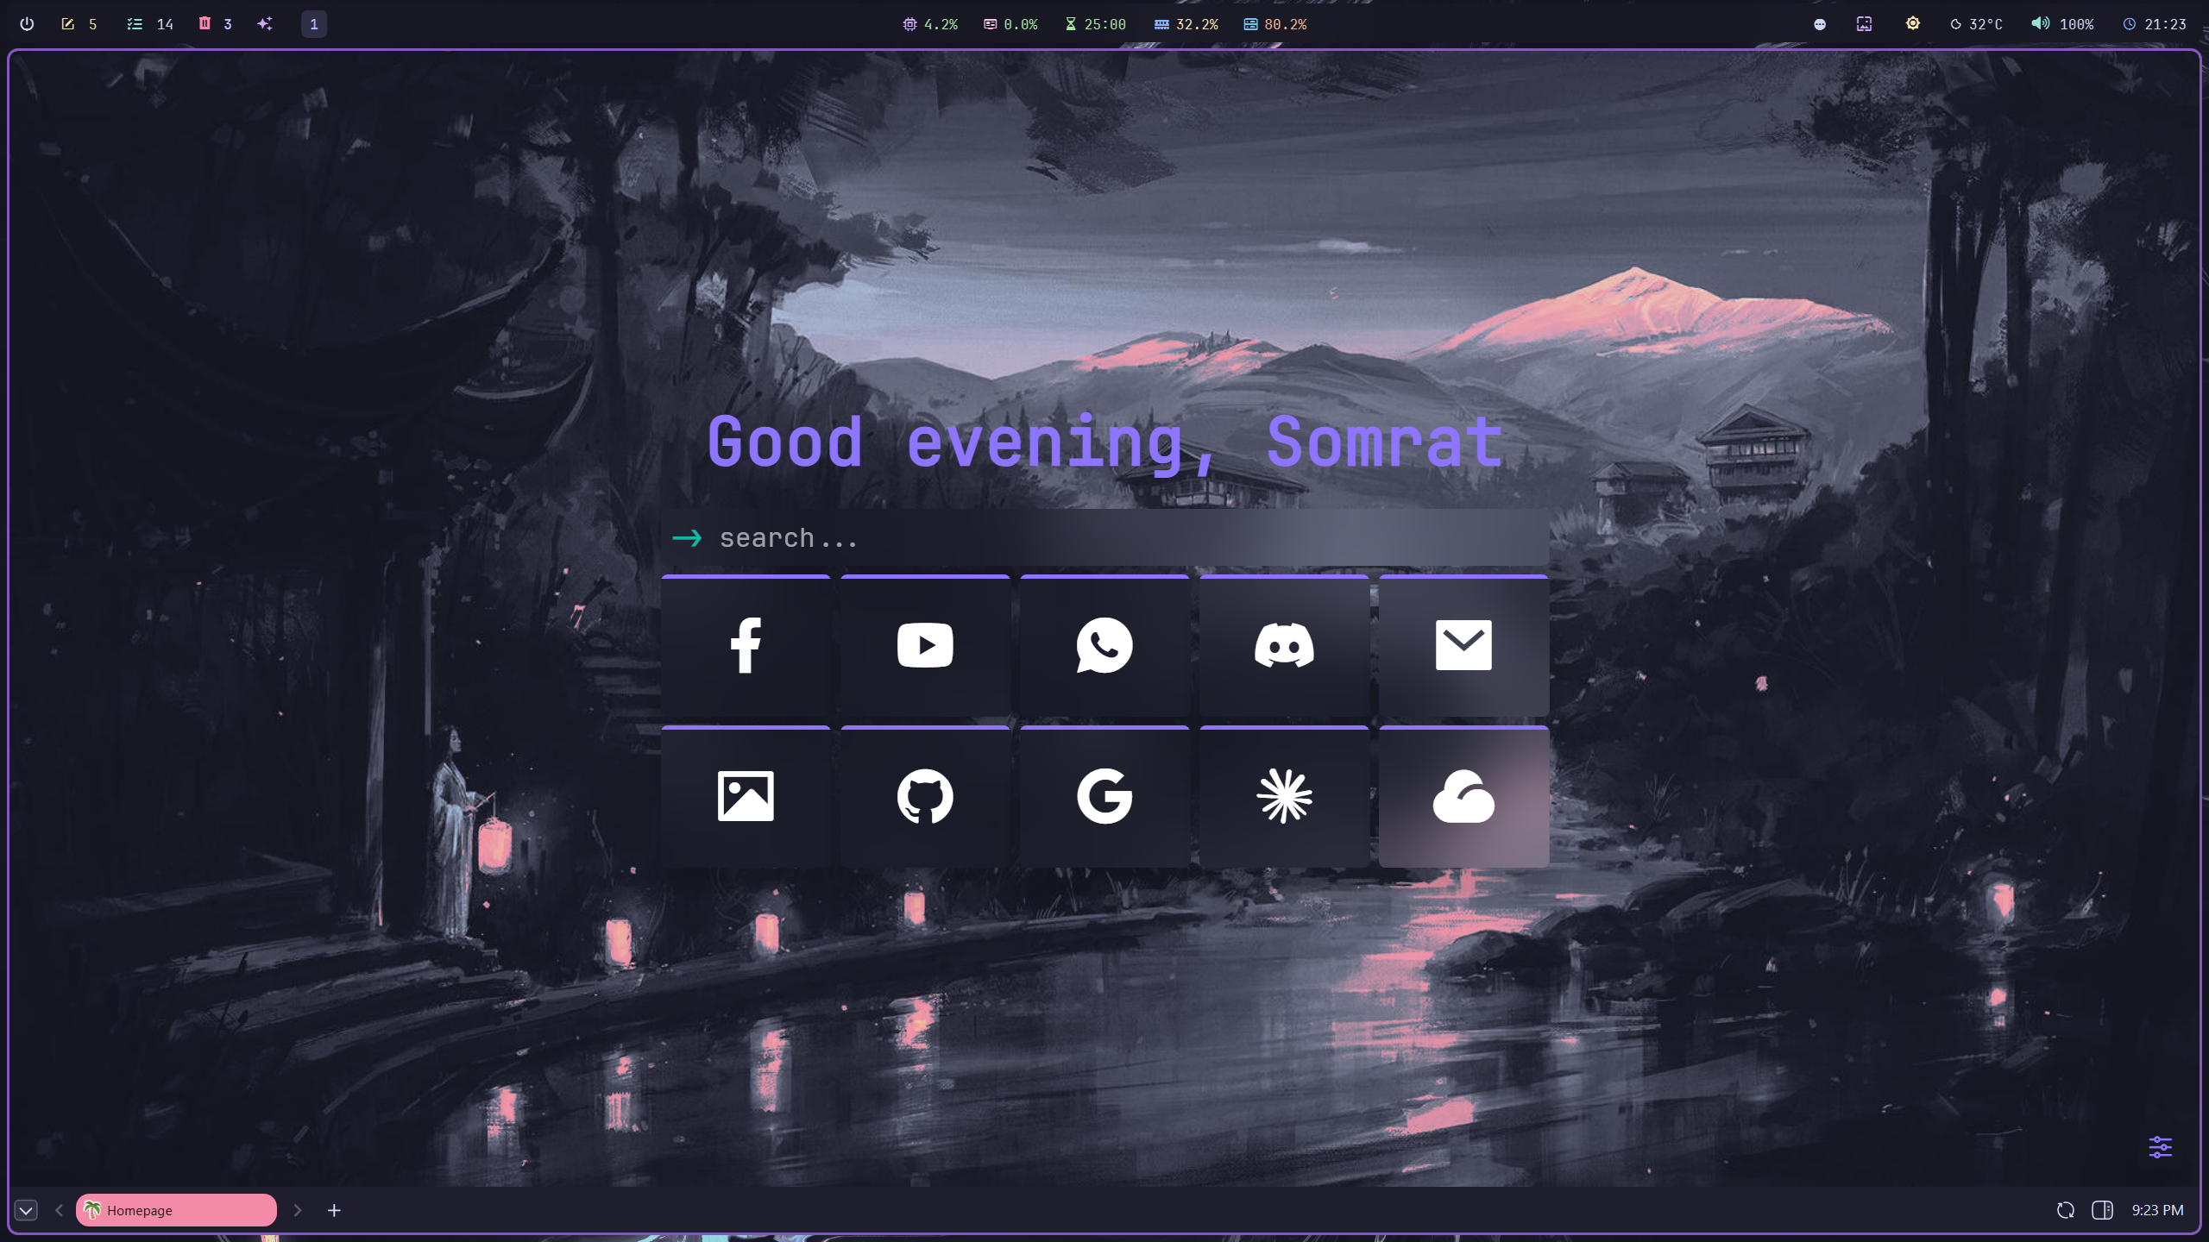This screenshot has height=1242, width=2209.
Task: Reload page with the refresh icon
Action: click(2066, 1210)
